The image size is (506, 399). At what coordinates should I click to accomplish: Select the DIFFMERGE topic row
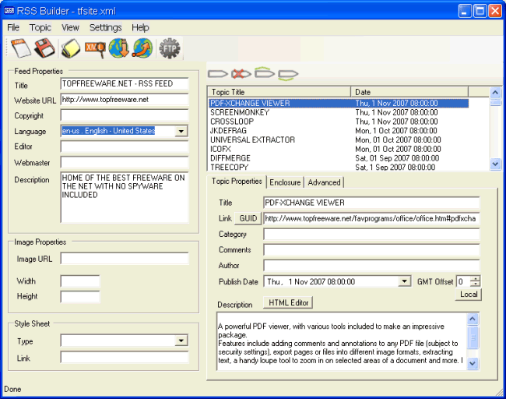tap(338, 158)
